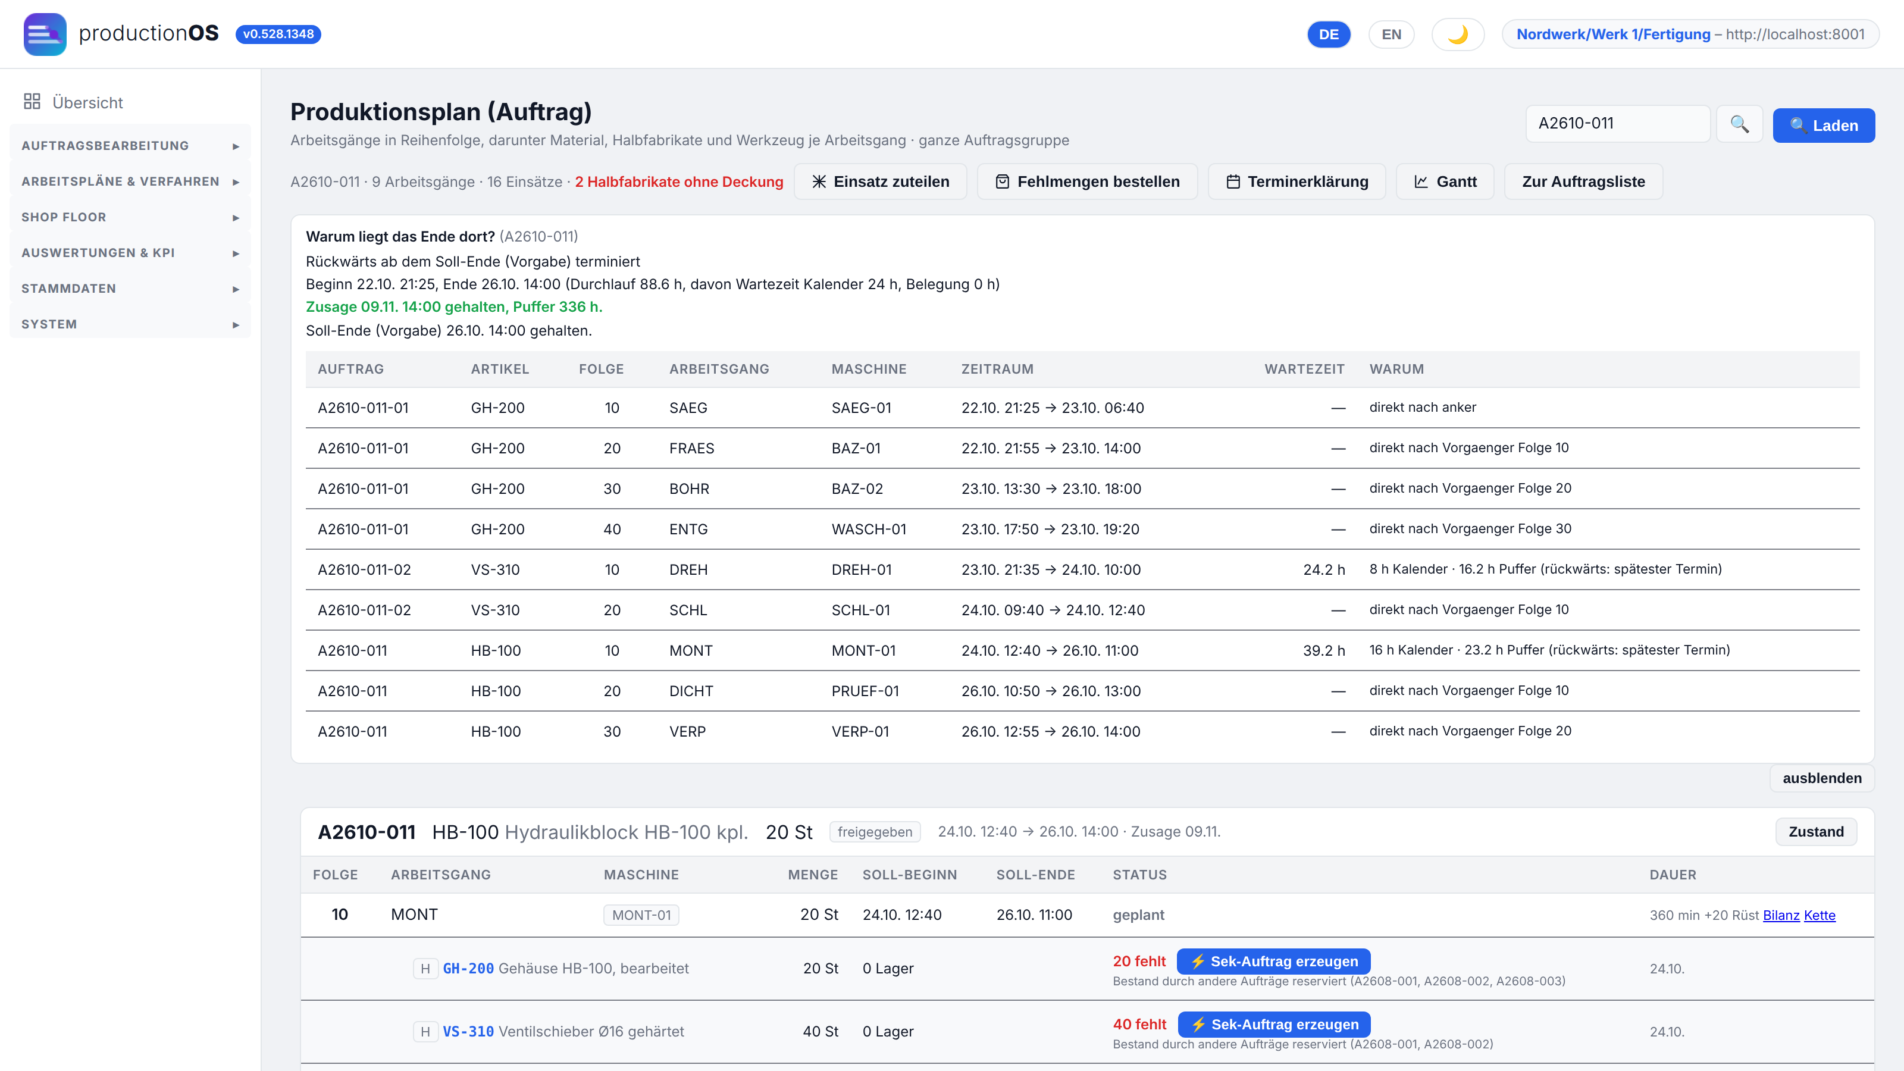This screenshot has width=1904, height=1071.
Task: Open the Kette link for MONT
Action: tap(1819, 915)
